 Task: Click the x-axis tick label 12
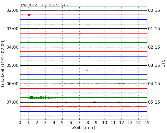[x=122, y=123]
